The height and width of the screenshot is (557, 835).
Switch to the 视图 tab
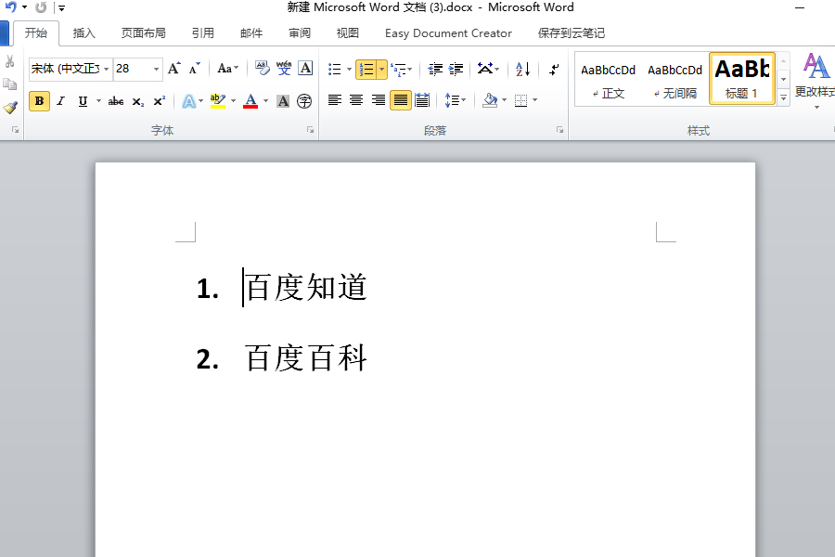[x=348, y=33]
